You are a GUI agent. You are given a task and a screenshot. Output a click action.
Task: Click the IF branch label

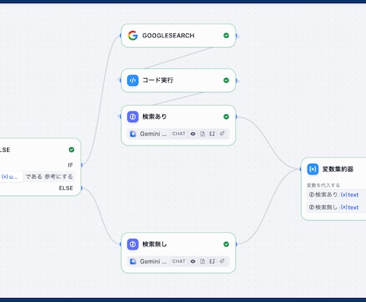[70, 165]
